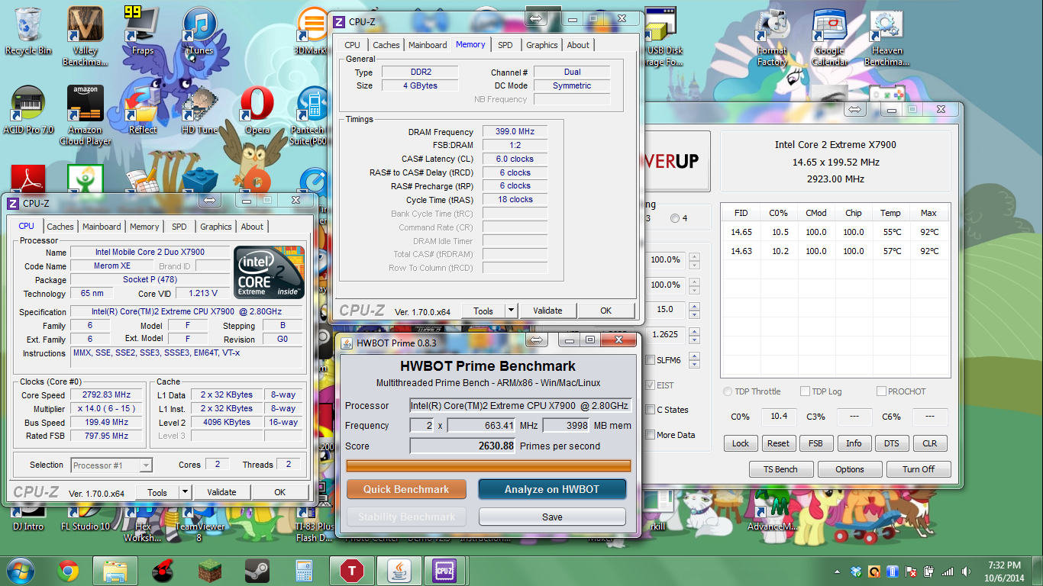
Task: Click the C0% field showing 10.4
Action: (778, 417)
